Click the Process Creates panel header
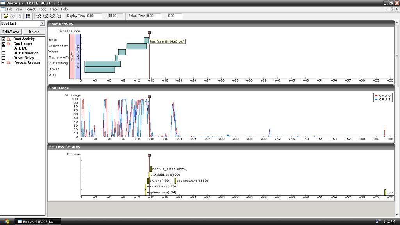The image size is (400, 225). point(221,147)
